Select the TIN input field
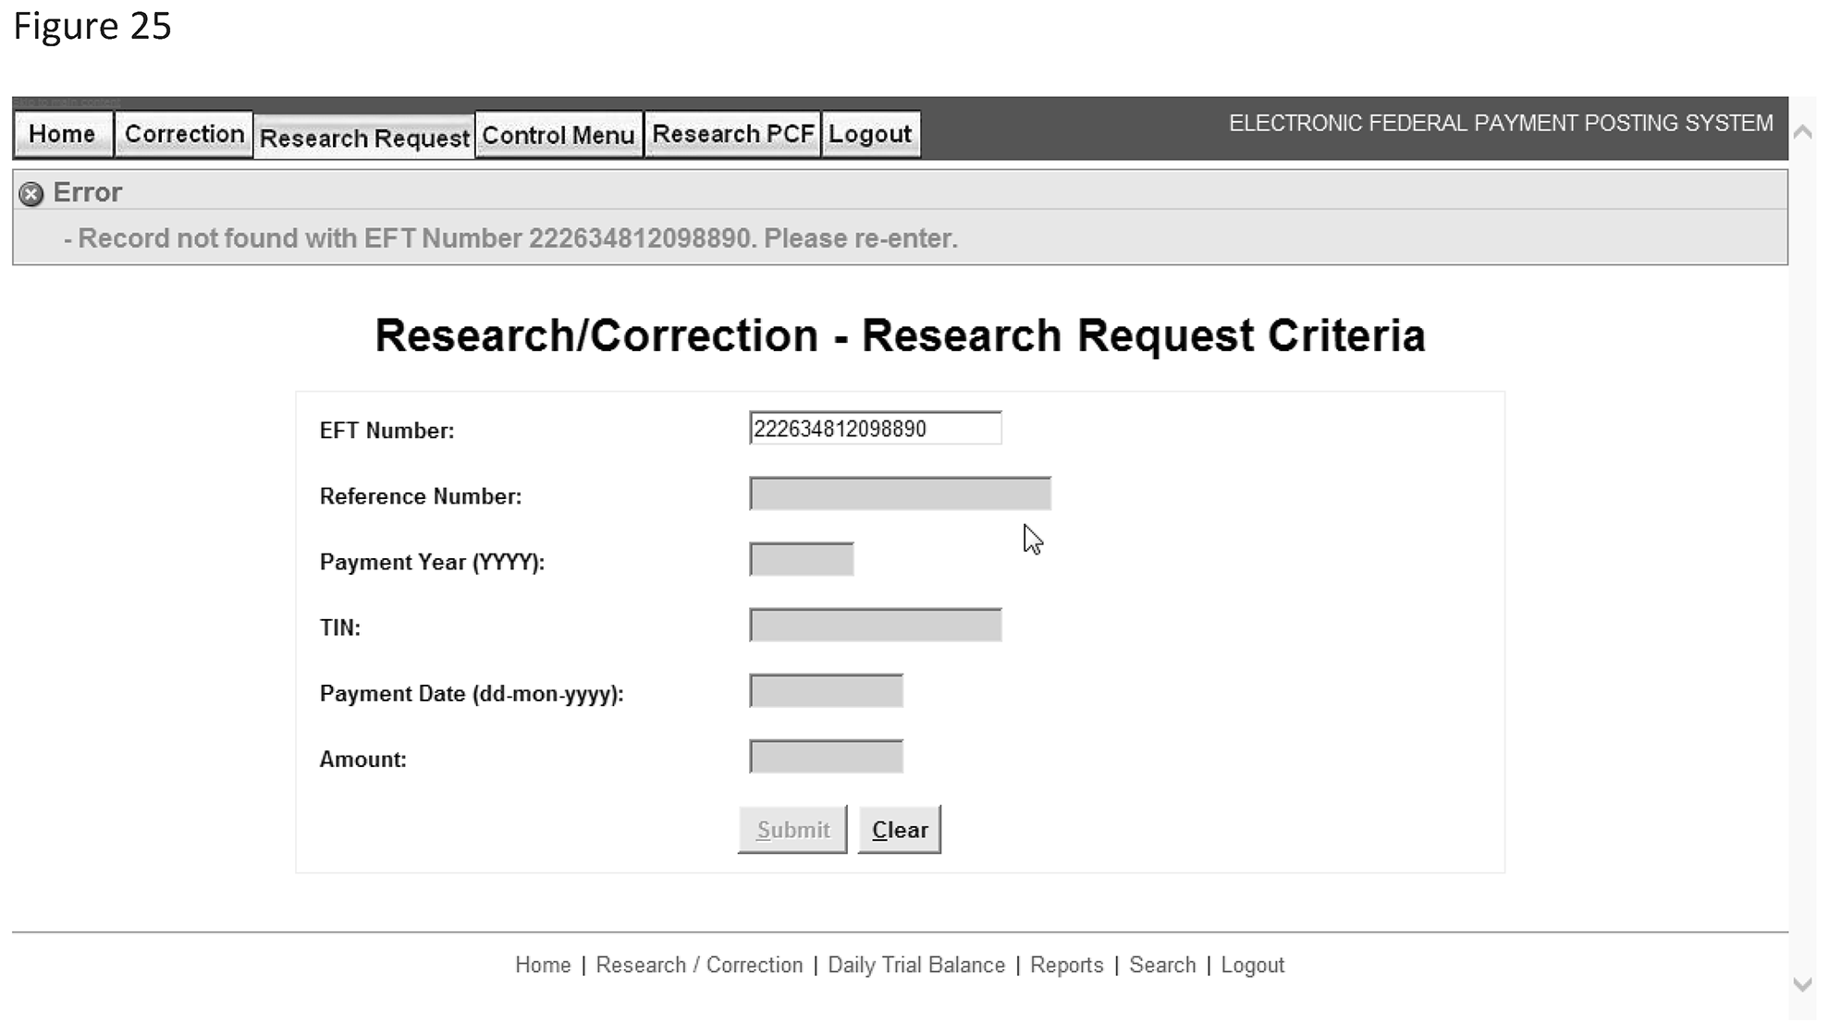 (875, 626)
